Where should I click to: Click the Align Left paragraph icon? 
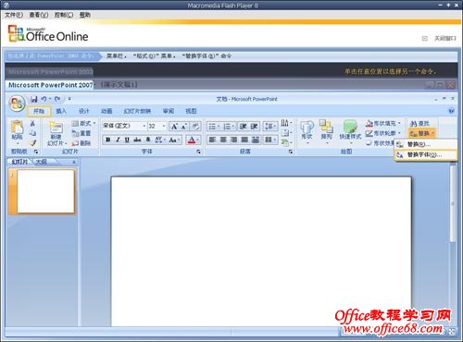(212, 140)
